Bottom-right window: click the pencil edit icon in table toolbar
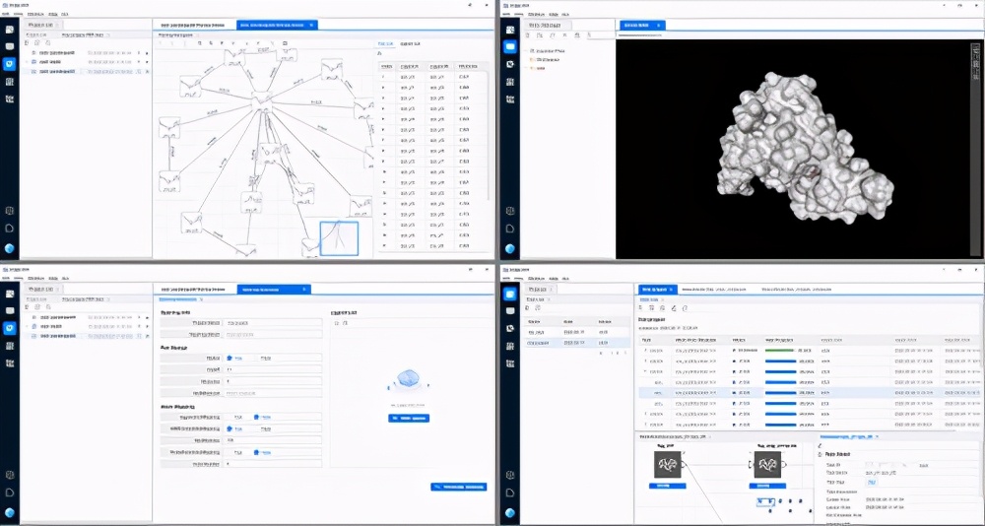This screenshot has width=985, height=526. 674,308
